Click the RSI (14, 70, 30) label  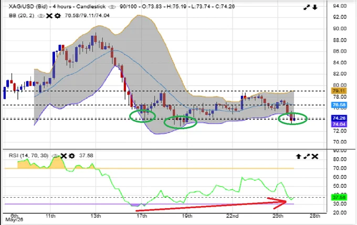[x=29, y=156]
